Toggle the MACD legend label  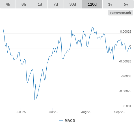(x=70, y=121)
